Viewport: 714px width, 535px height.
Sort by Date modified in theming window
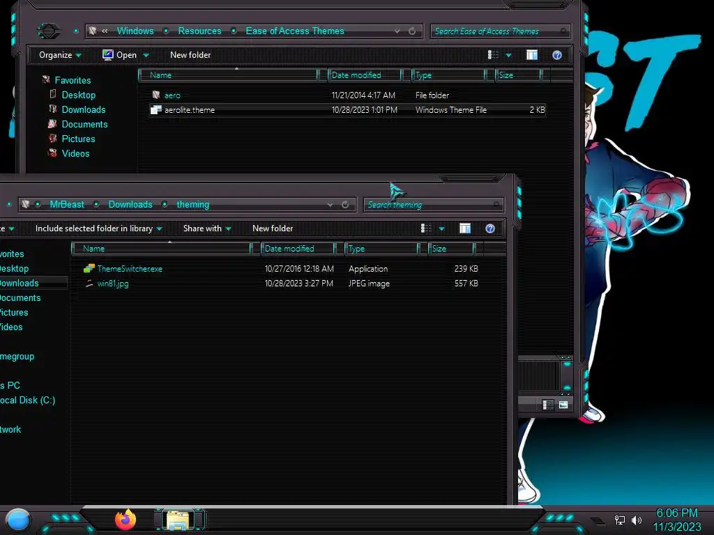(x=297, y=249)
